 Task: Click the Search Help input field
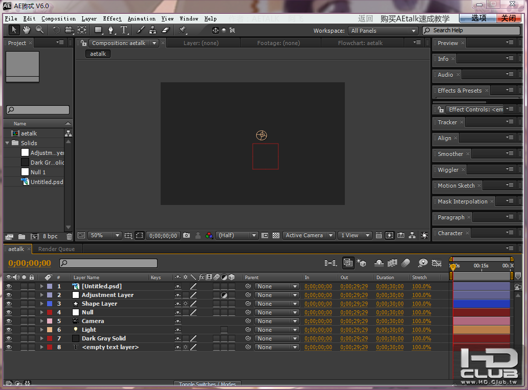[471, 30]
